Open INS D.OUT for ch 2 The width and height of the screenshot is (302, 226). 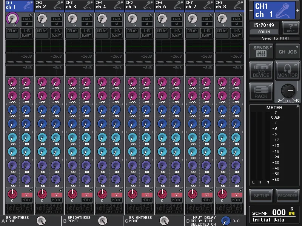point(56,33)
